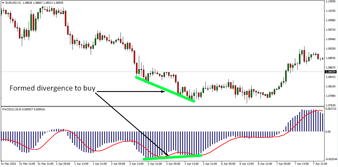Viewport: 338px width, 167px height.
Task: Click the 0.002715 MACD scale value
Action: (x=331, y=109)
